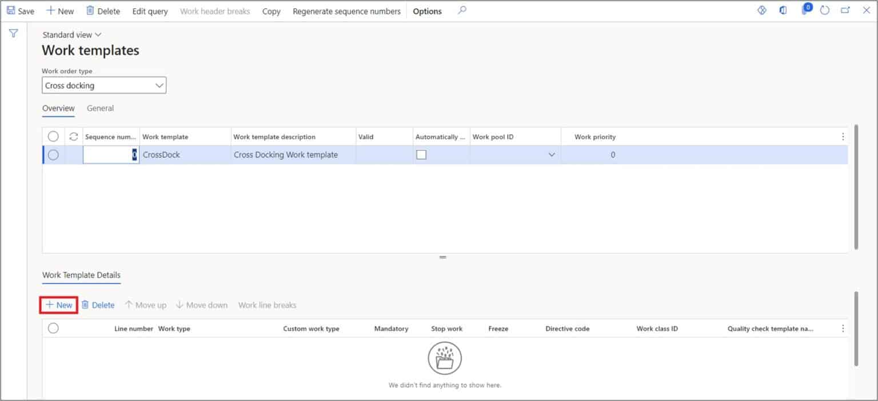Screen dimensions: 878x401
Task: Refresh the page using the circular refresh icon
Action: pos(824,10)
